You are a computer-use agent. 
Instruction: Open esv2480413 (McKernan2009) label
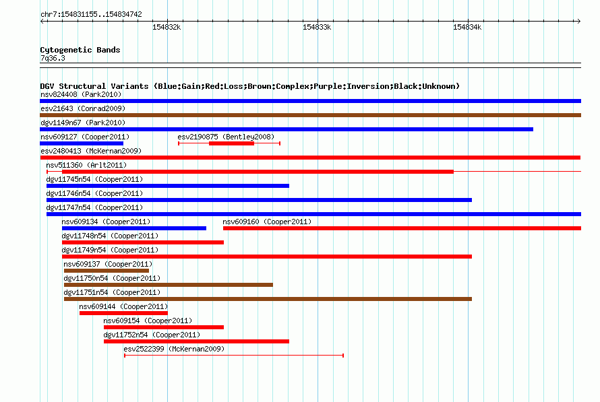tap(91, 151)
